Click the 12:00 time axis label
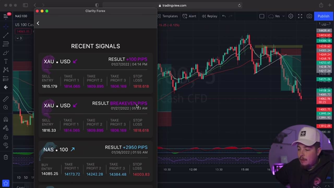The width and height of the screenshot is (334, 188). tap(193, 169)
